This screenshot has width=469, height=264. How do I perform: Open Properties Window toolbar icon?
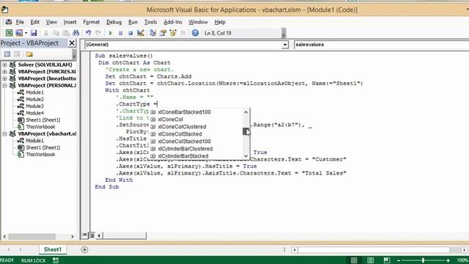(163, 33)
